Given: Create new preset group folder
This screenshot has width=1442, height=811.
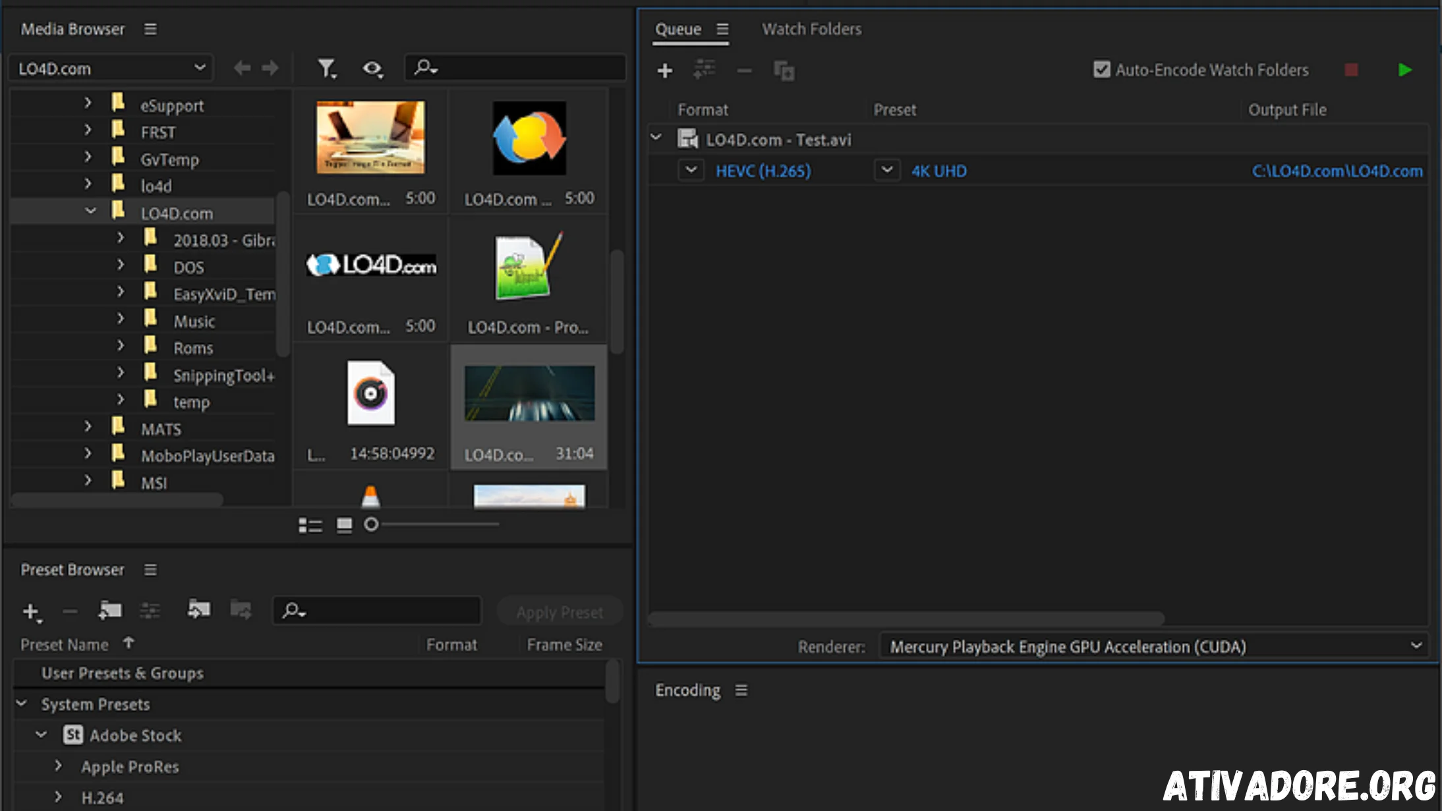Looking at the screenshot, I should (110, 611).
